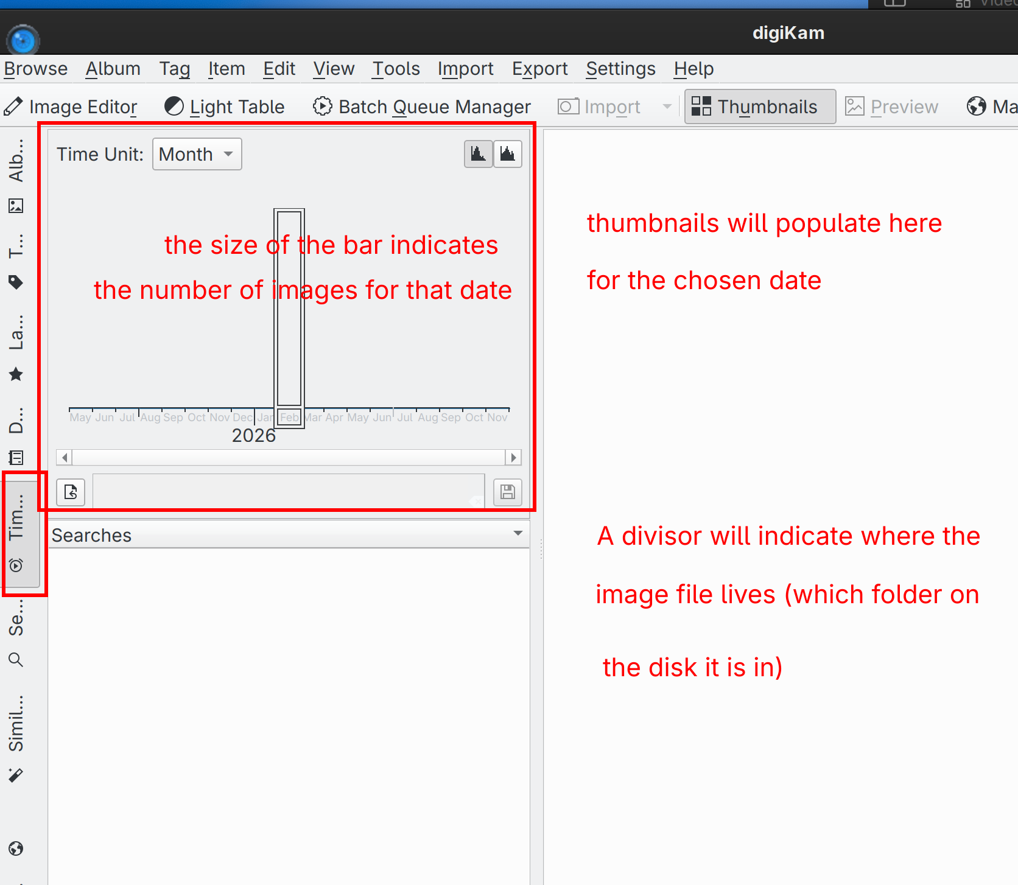Screen dimensions: 1018x885
Task: Click the reset selection icon below the timeline
Action: coord(71,492)
